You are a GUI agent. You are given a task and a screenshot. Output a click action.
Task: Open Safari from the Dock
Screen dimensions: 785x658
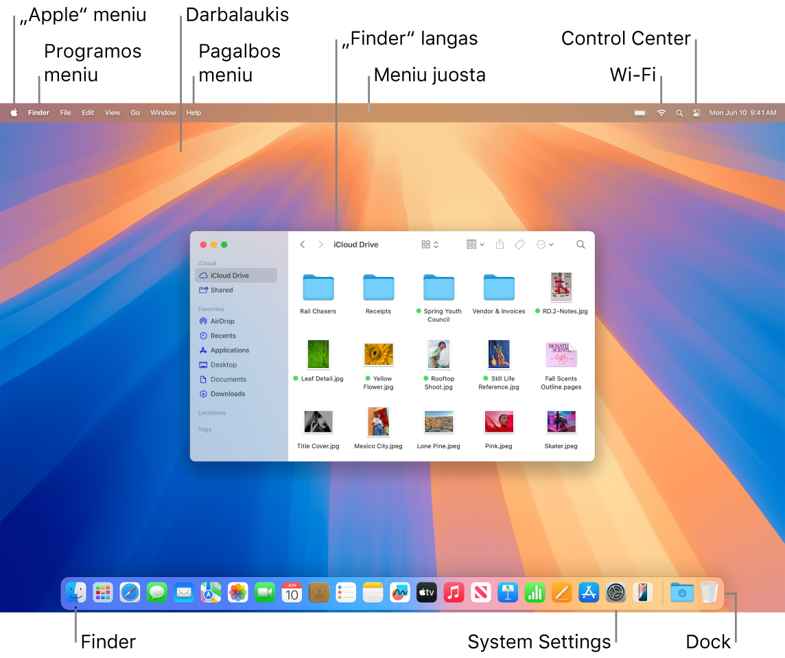point(130,593)
